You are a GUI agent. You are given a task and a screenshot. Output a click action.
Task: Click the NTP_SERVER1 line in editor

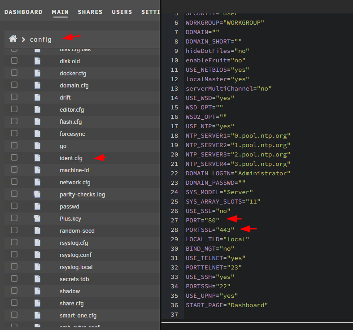[238, 136]
